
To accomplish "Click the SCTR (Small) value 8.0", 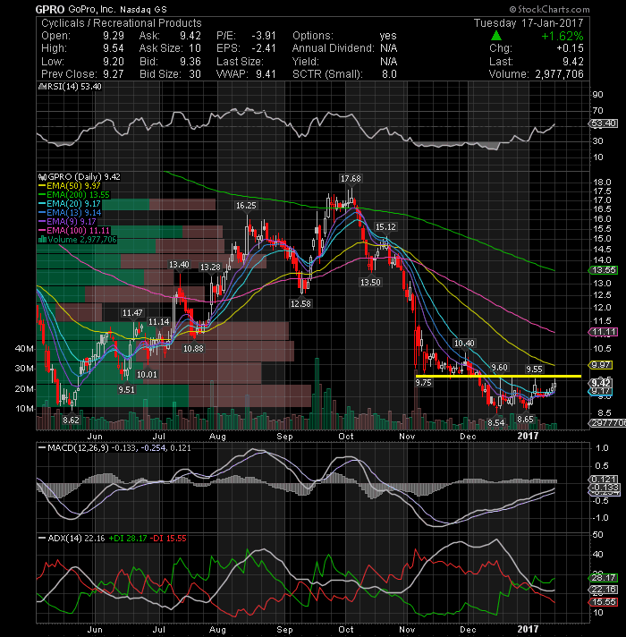I will (389, 74).
